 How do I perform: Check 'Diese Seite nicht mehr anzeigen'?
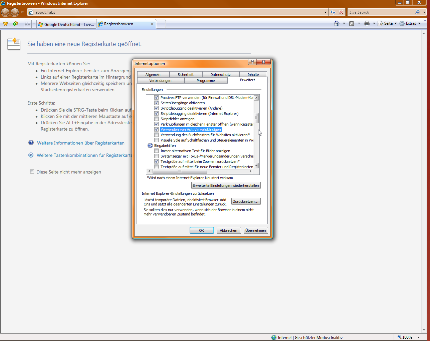(x=32, y=172)
